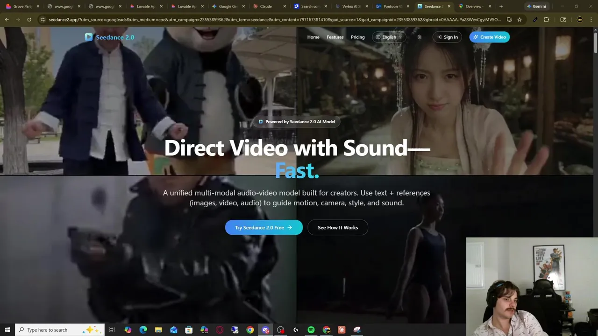Open Opera browser from the taskbar

(x=220, y=330)
